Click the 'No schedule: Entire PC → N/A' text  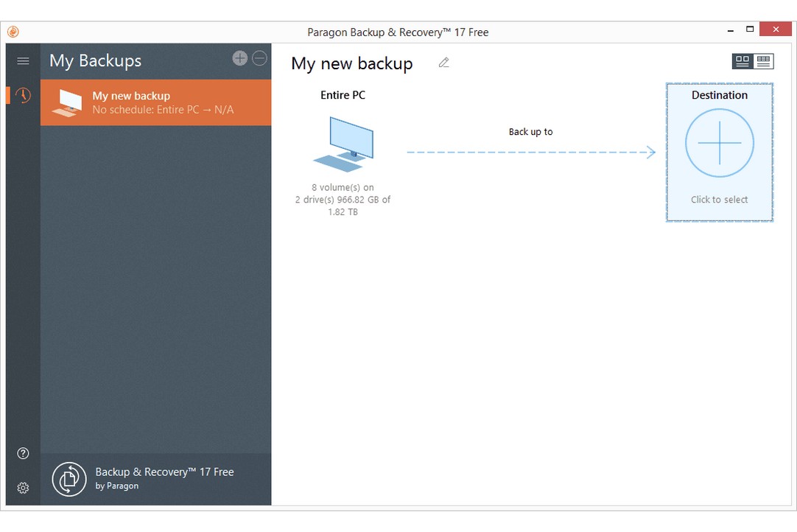tap(164, 110)
